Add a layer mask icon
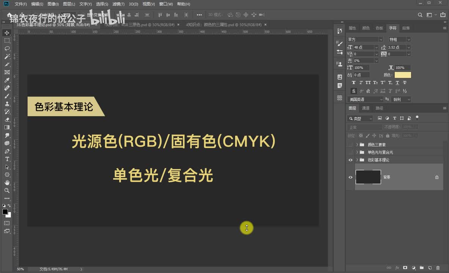The height and width of the screenshot is (273, 449). (405, 268)
